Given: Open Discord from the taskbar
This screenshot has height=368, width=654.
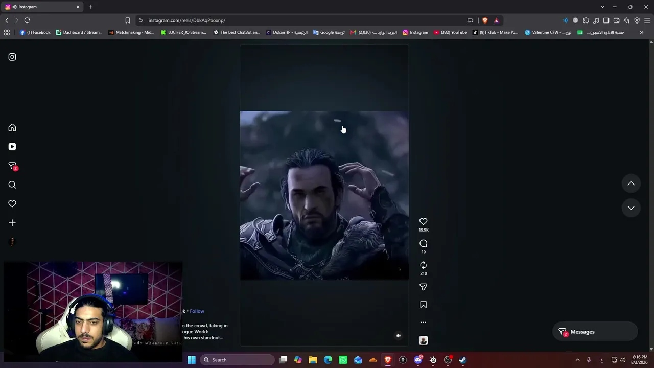Looking at the screenshot, I should point(418,360).
